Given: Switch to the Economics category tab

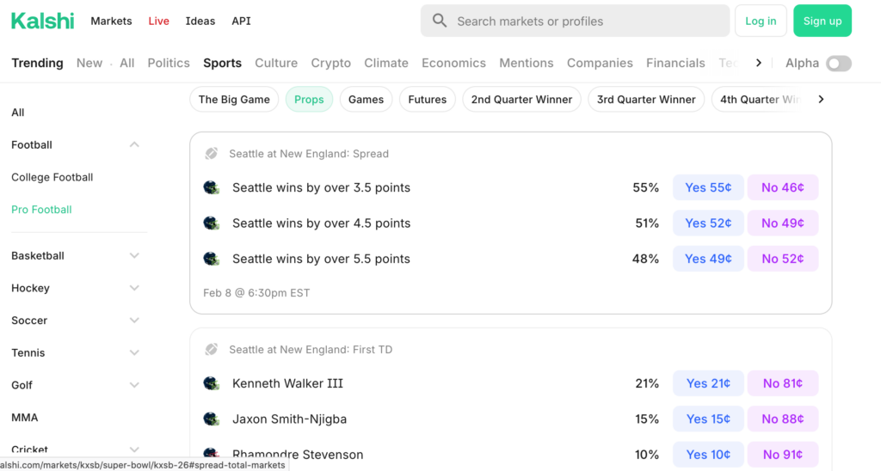Looking at the screenshot, I should pyautogui.click(x=453, y=63).
